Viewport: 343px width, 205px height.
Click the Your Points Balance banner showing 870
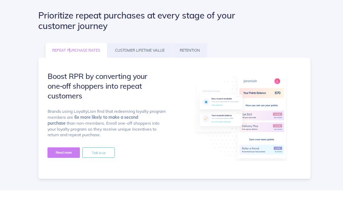coord(261,93)
